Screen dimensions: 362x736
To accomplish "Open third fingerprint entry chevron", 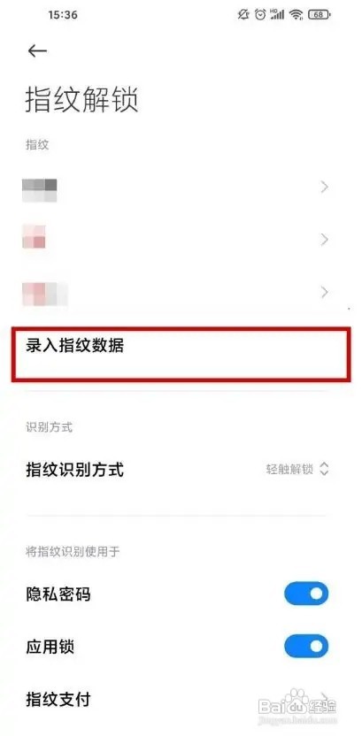I will pos(325,293).
